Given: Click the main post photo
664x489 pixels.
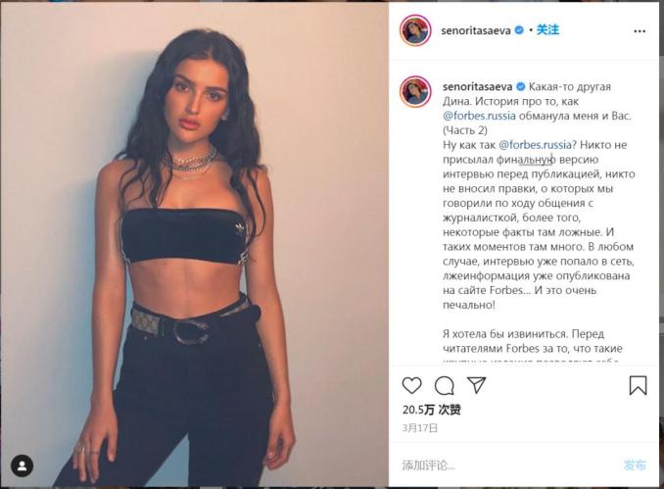Looking at the screenshot, I should pos(194,245).
